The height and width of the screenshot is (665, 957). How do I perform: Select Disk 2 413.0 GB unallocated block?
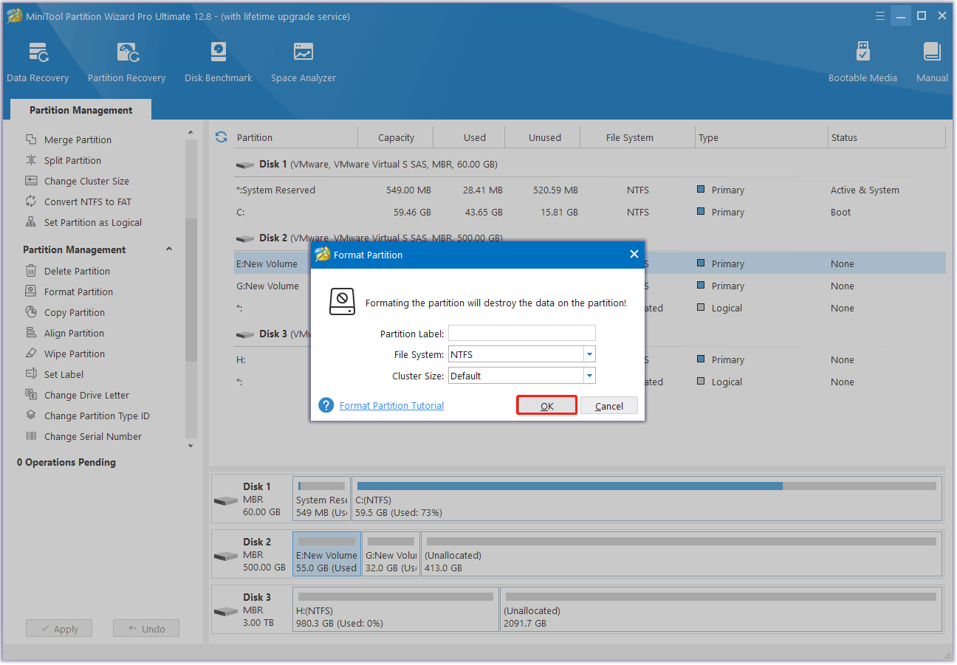[682, 554]
